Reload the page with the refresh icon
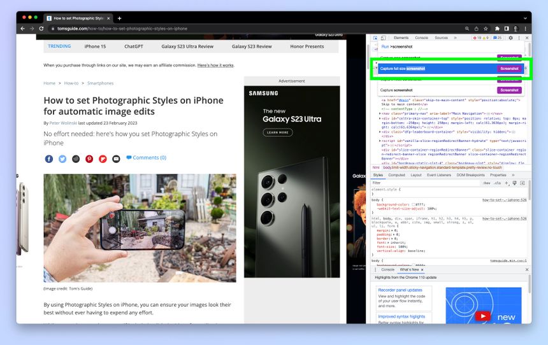 pos(41,29)
